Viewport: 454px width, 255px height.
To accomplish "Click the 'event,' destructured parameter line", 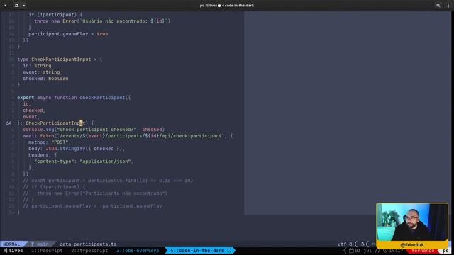I will pos(31,117).
